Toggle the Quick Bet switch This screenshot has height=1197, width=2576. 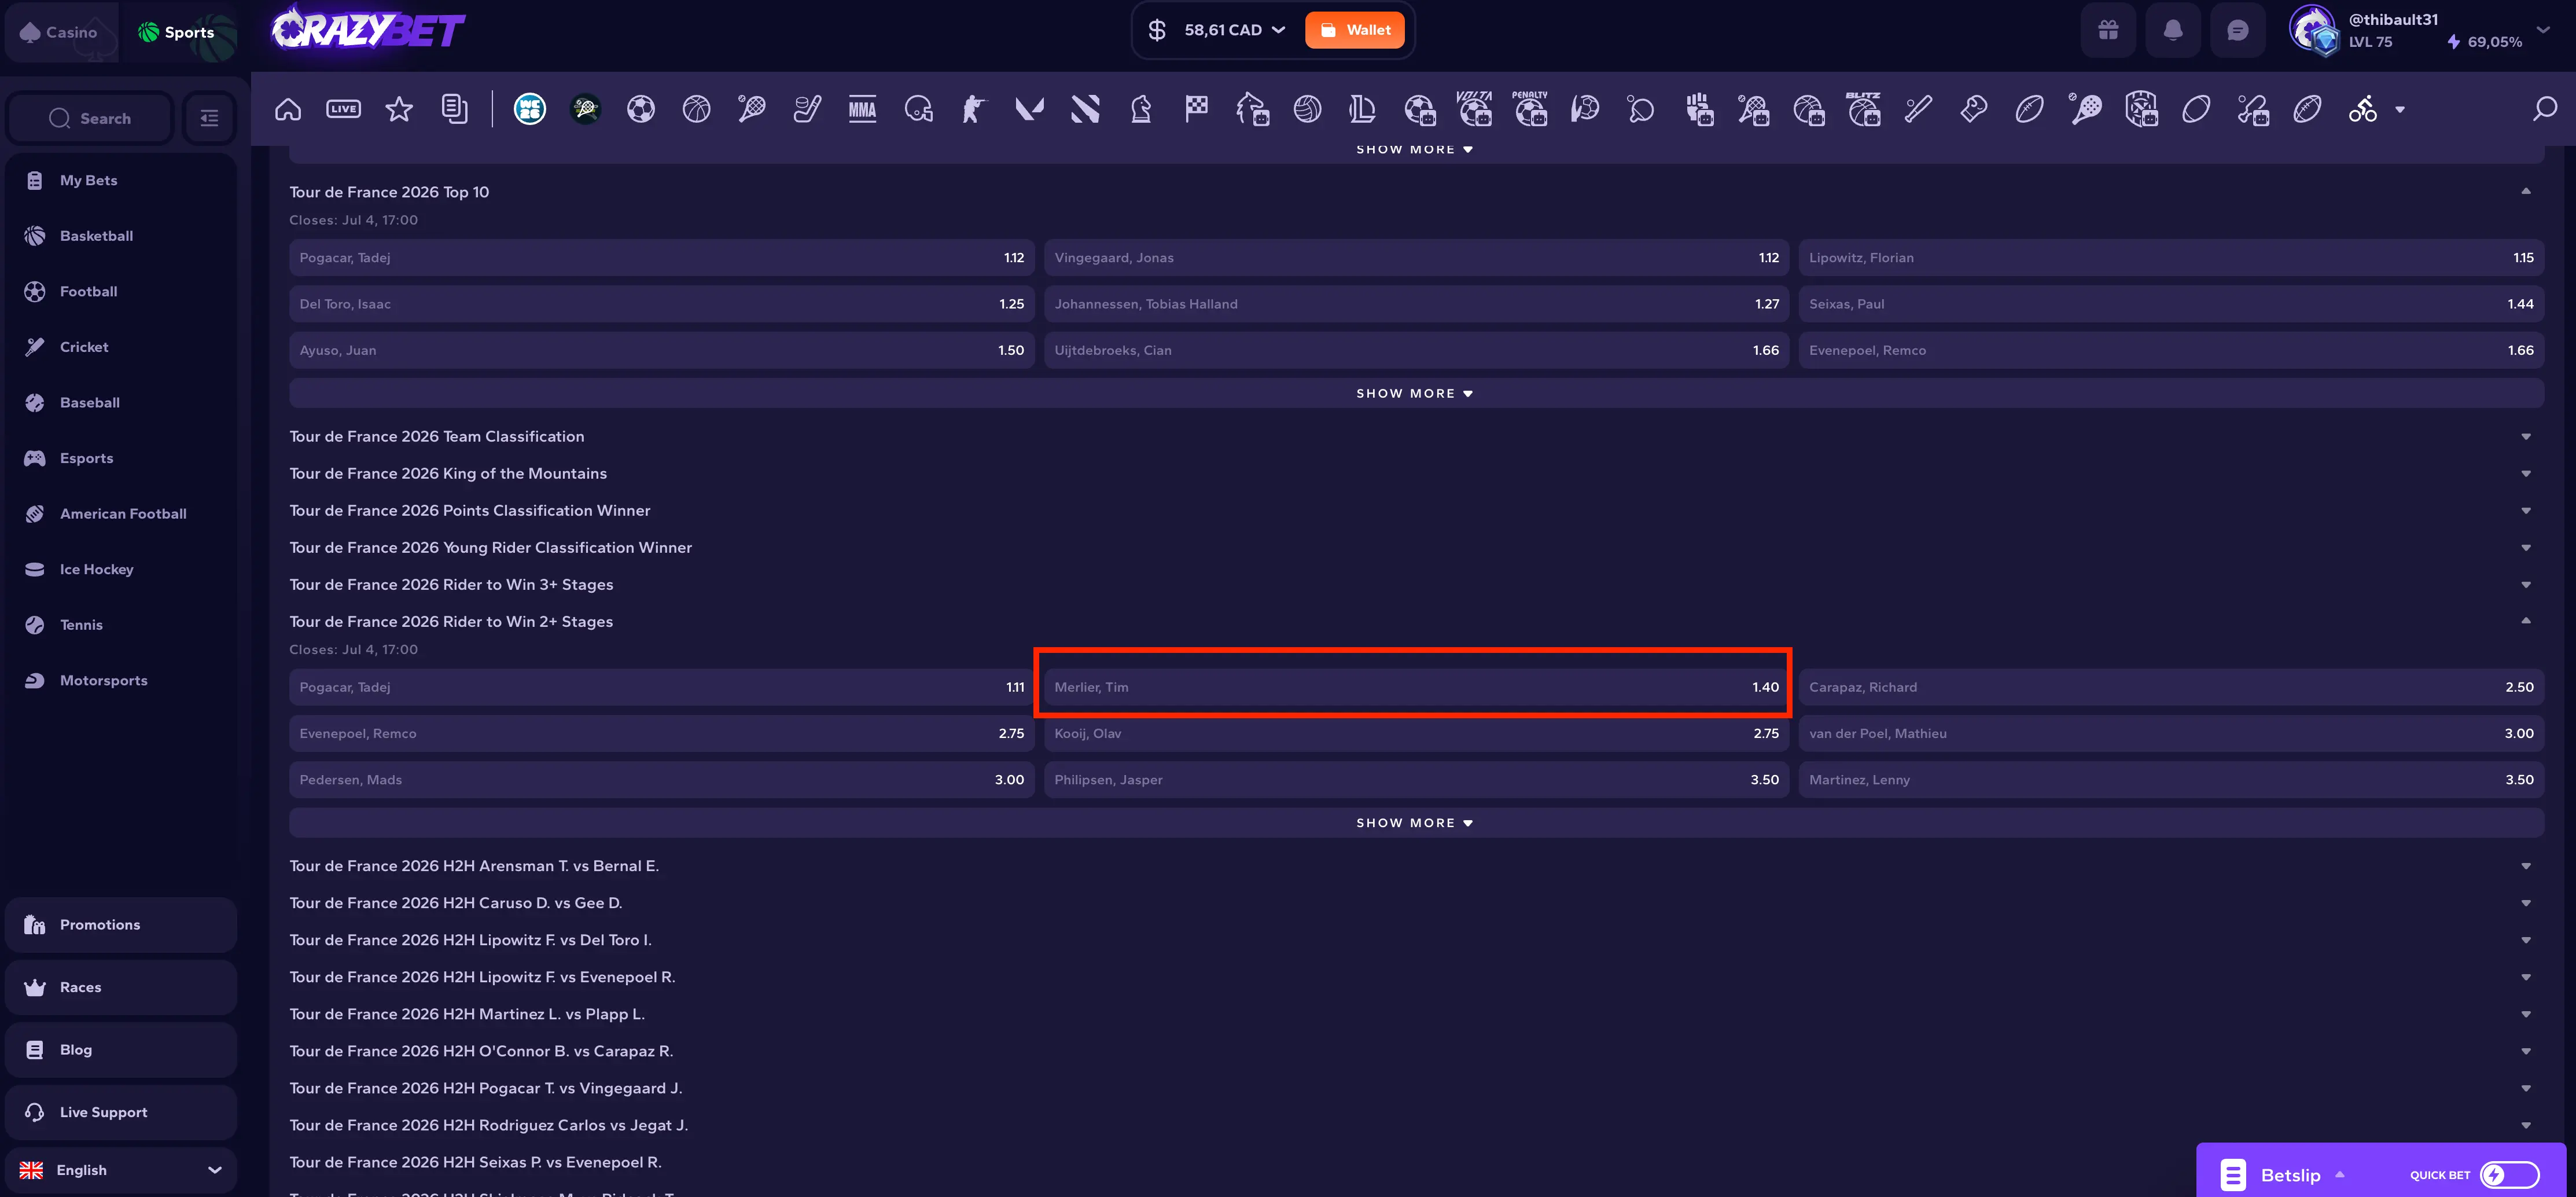coord(2509,1174)
